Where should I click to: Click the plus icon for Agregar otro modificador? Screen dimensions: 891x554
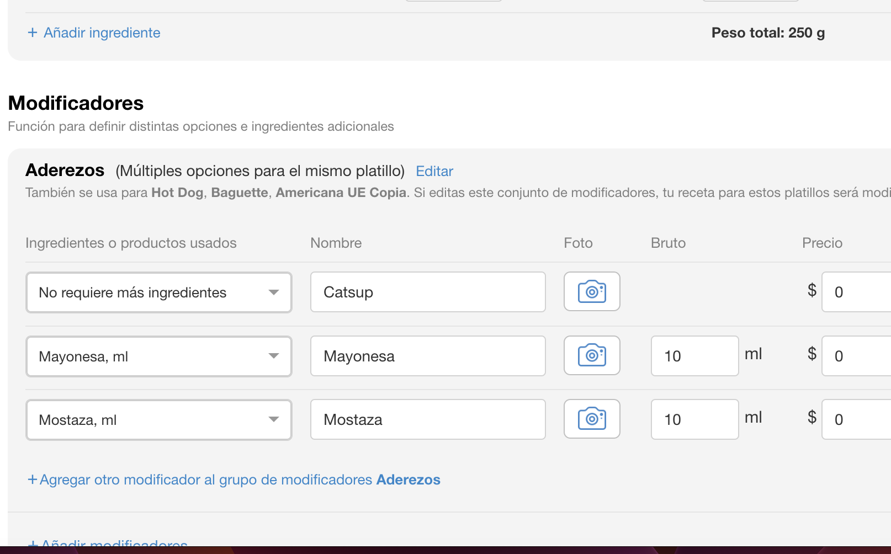click(x=32, y=480)
